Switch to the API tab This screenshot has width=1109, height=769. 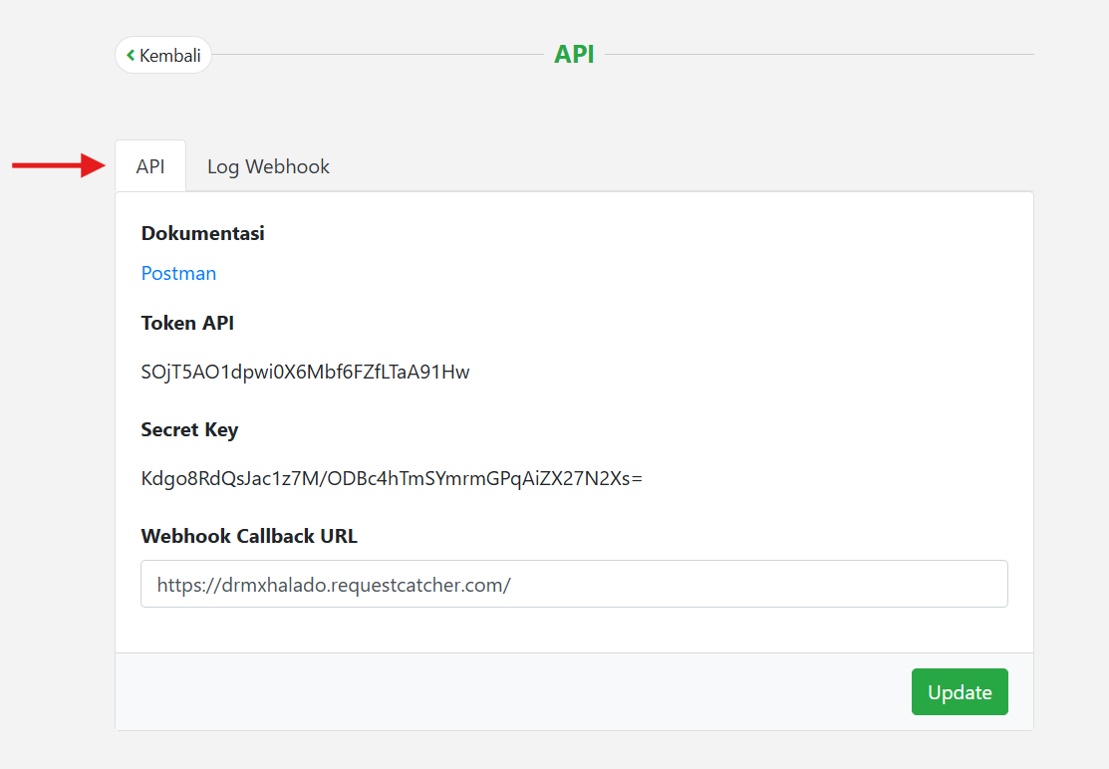pyautogui.click(x=150, y=166)
